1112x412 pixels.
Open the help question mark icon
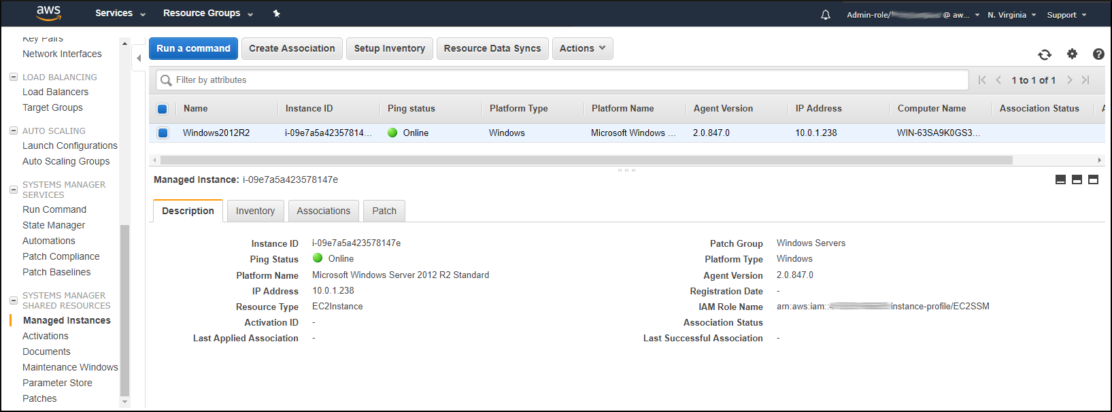pyautogui.click(x=1098, y=54)
